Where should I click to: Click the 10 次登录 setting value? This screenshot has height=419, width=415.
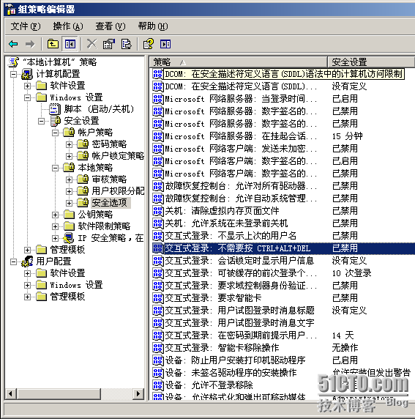pyautogui.click(x=352, y=273)
